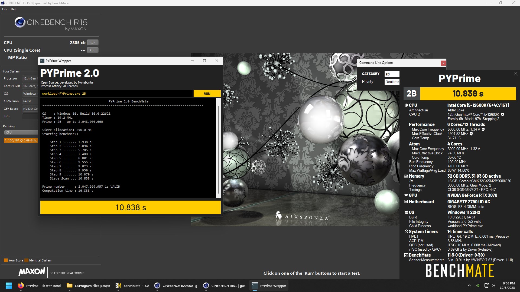The width and height of the screenshot is (520, 292).
Task: Click the Cinebench R15 logo icon
Action: (x=20, y=22)
